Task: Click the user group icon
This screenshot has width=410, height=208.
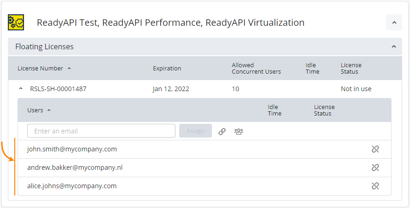Action: click(x=238, y=131)
